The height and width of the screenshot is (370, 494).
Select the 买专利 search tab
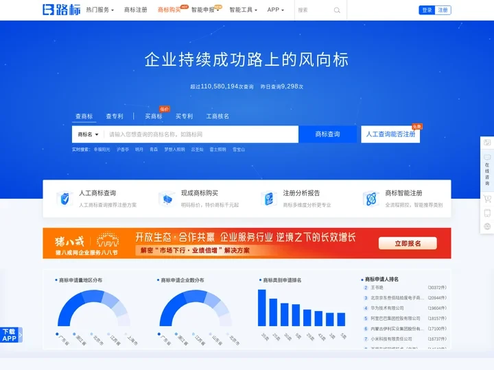[184, 116]
